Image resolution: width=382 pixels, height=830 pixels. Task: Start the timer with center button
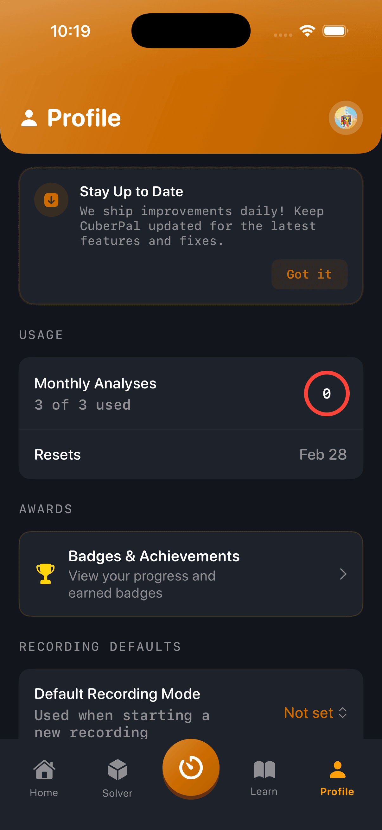point(191,768)
